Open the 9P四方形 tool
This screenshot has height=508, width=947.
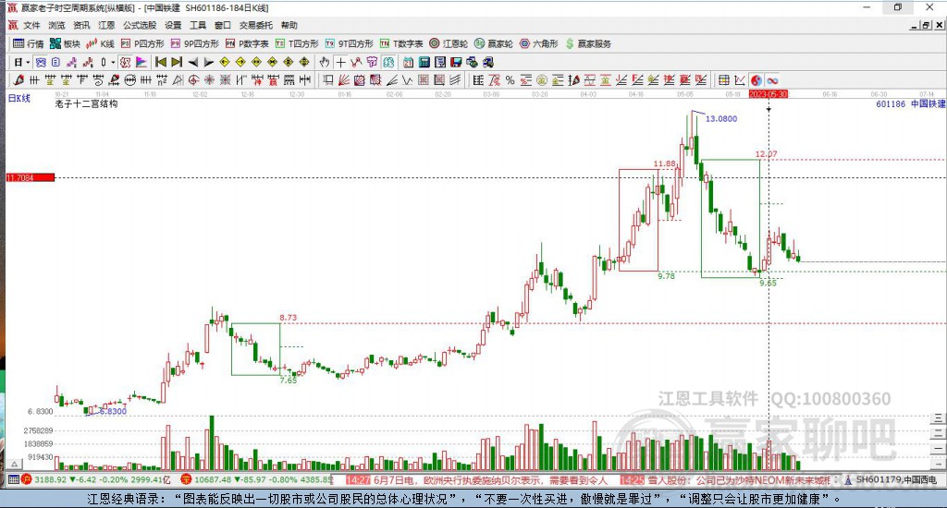point(194,43)
